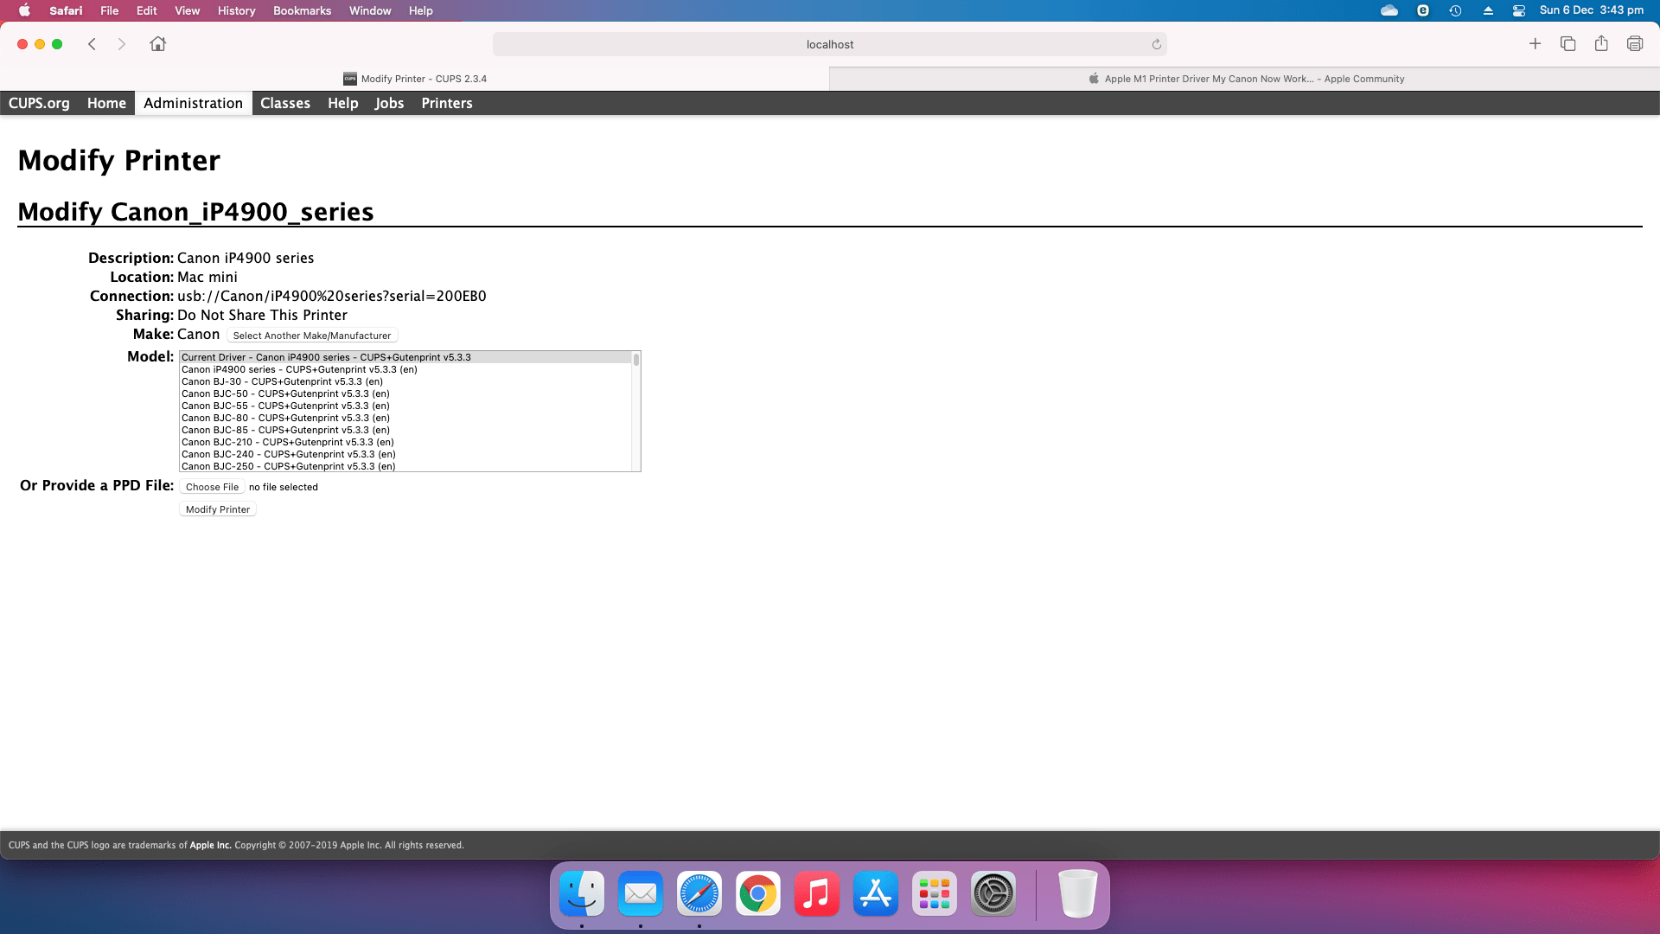
Task: Select Canon BJ-30 driver in model list
Action: click(x=282, y=381)
